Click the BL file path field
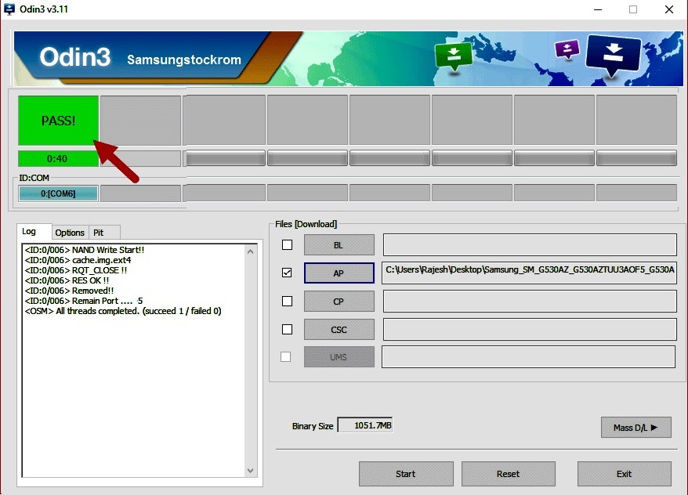 [x=530, y=244]
